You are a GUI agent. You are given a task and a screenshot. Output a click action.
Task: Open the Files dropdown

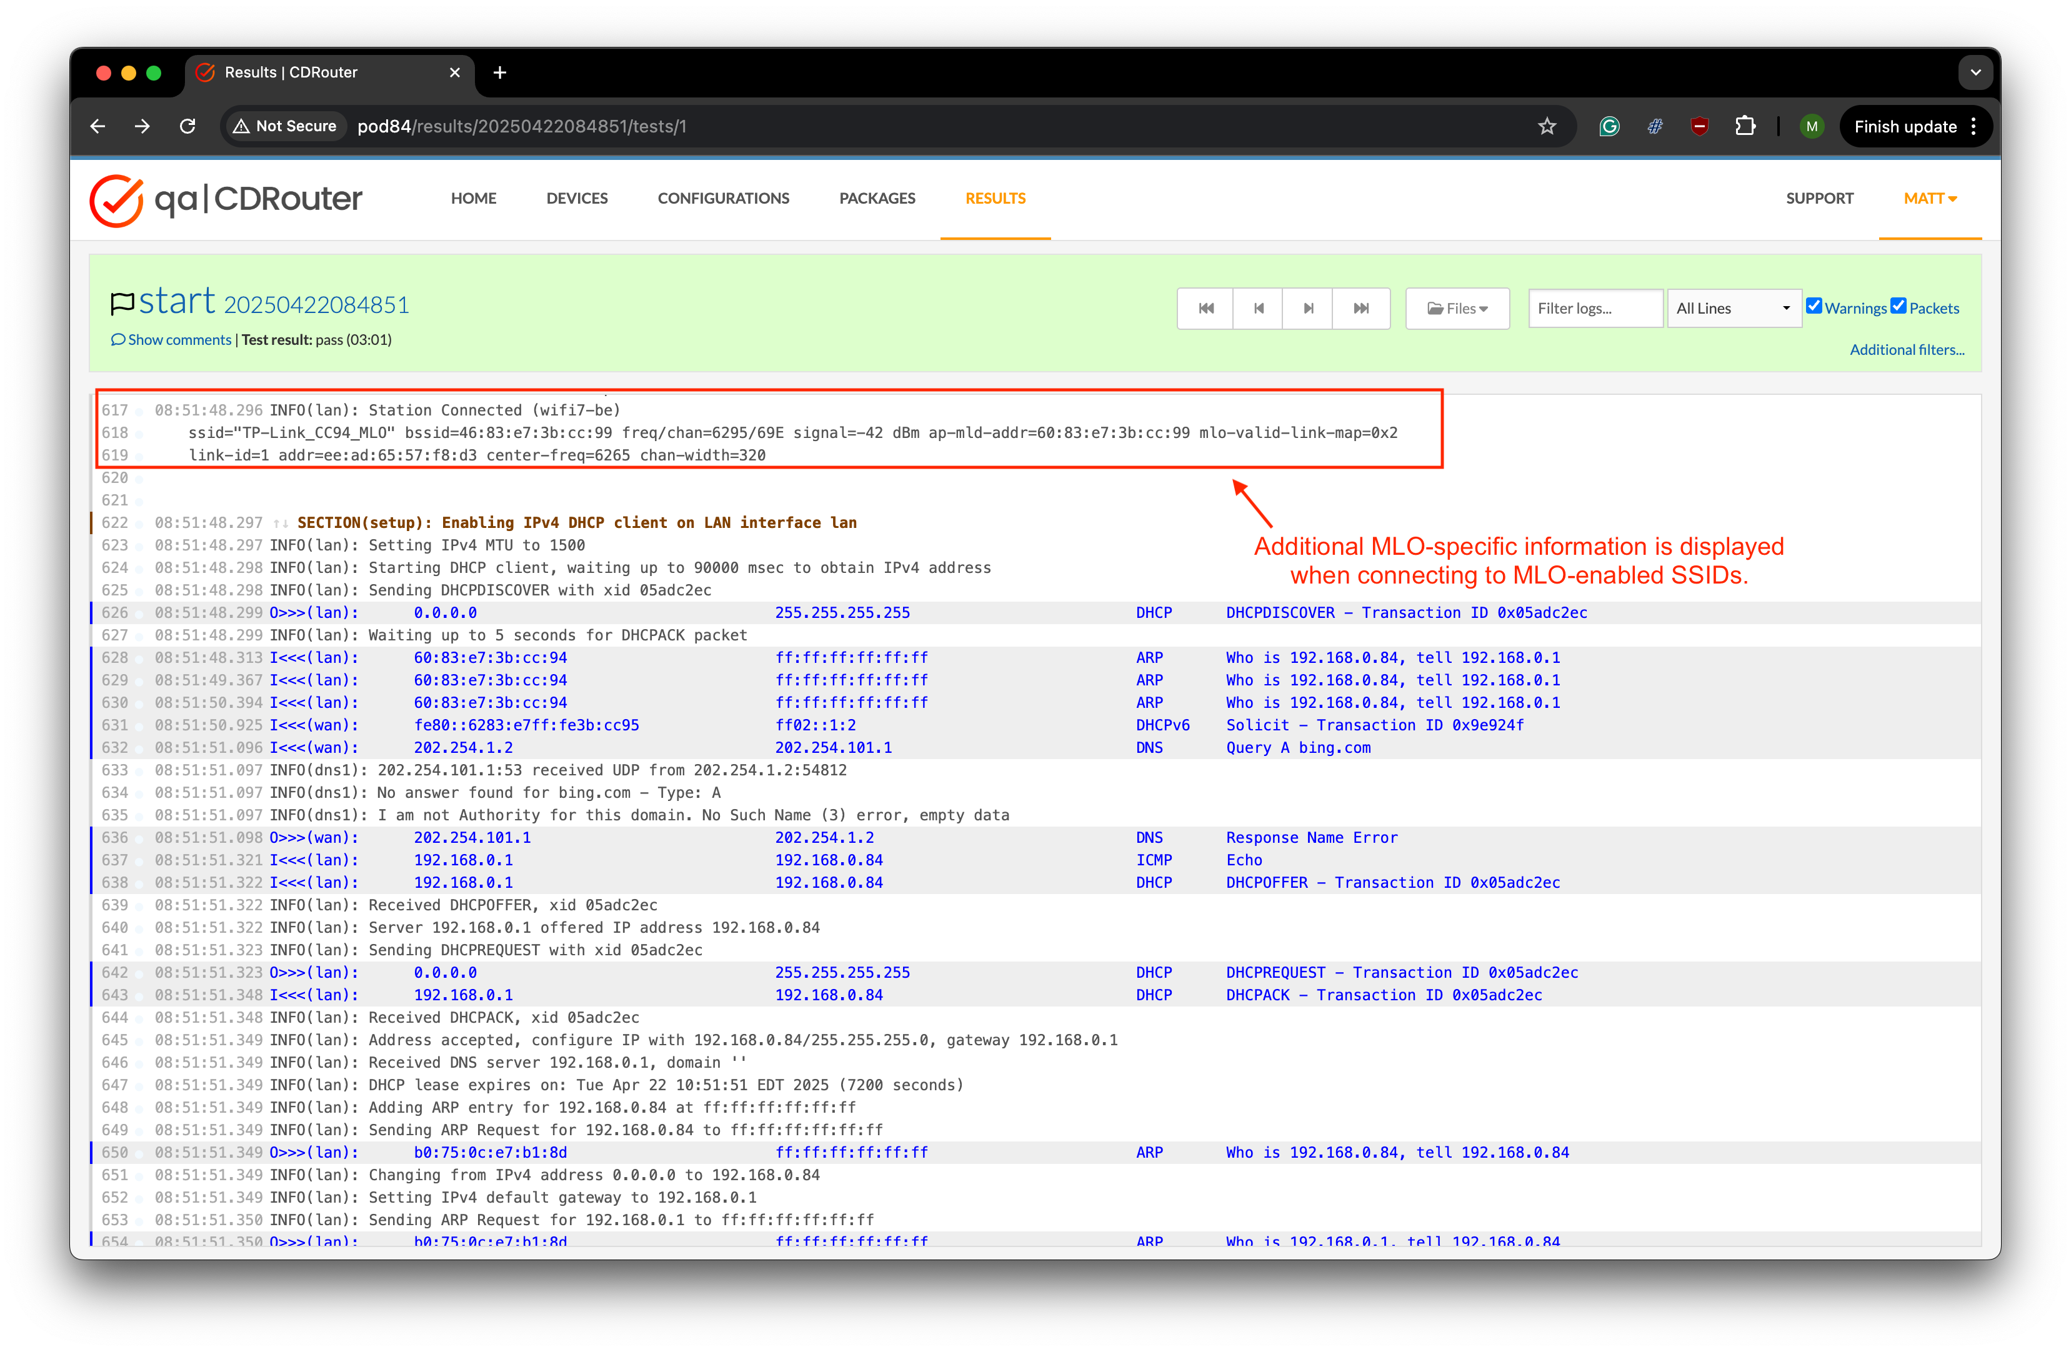click(1457, 308)
